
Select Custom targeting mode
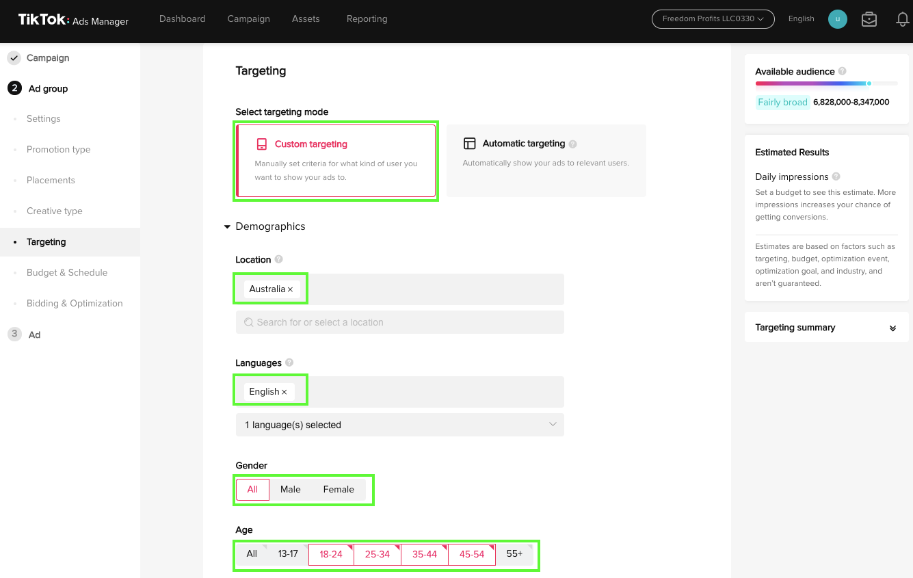[x=336, y=161]
